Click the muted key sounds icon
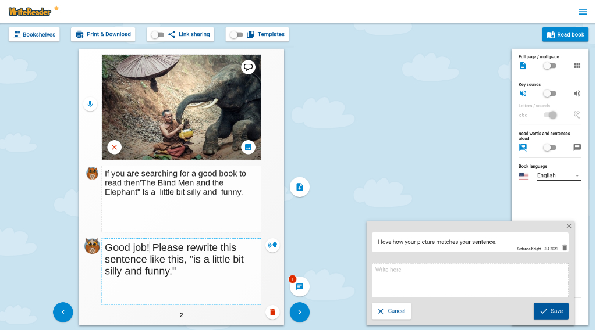Screen dimensions: 596x330 point(523,94)
